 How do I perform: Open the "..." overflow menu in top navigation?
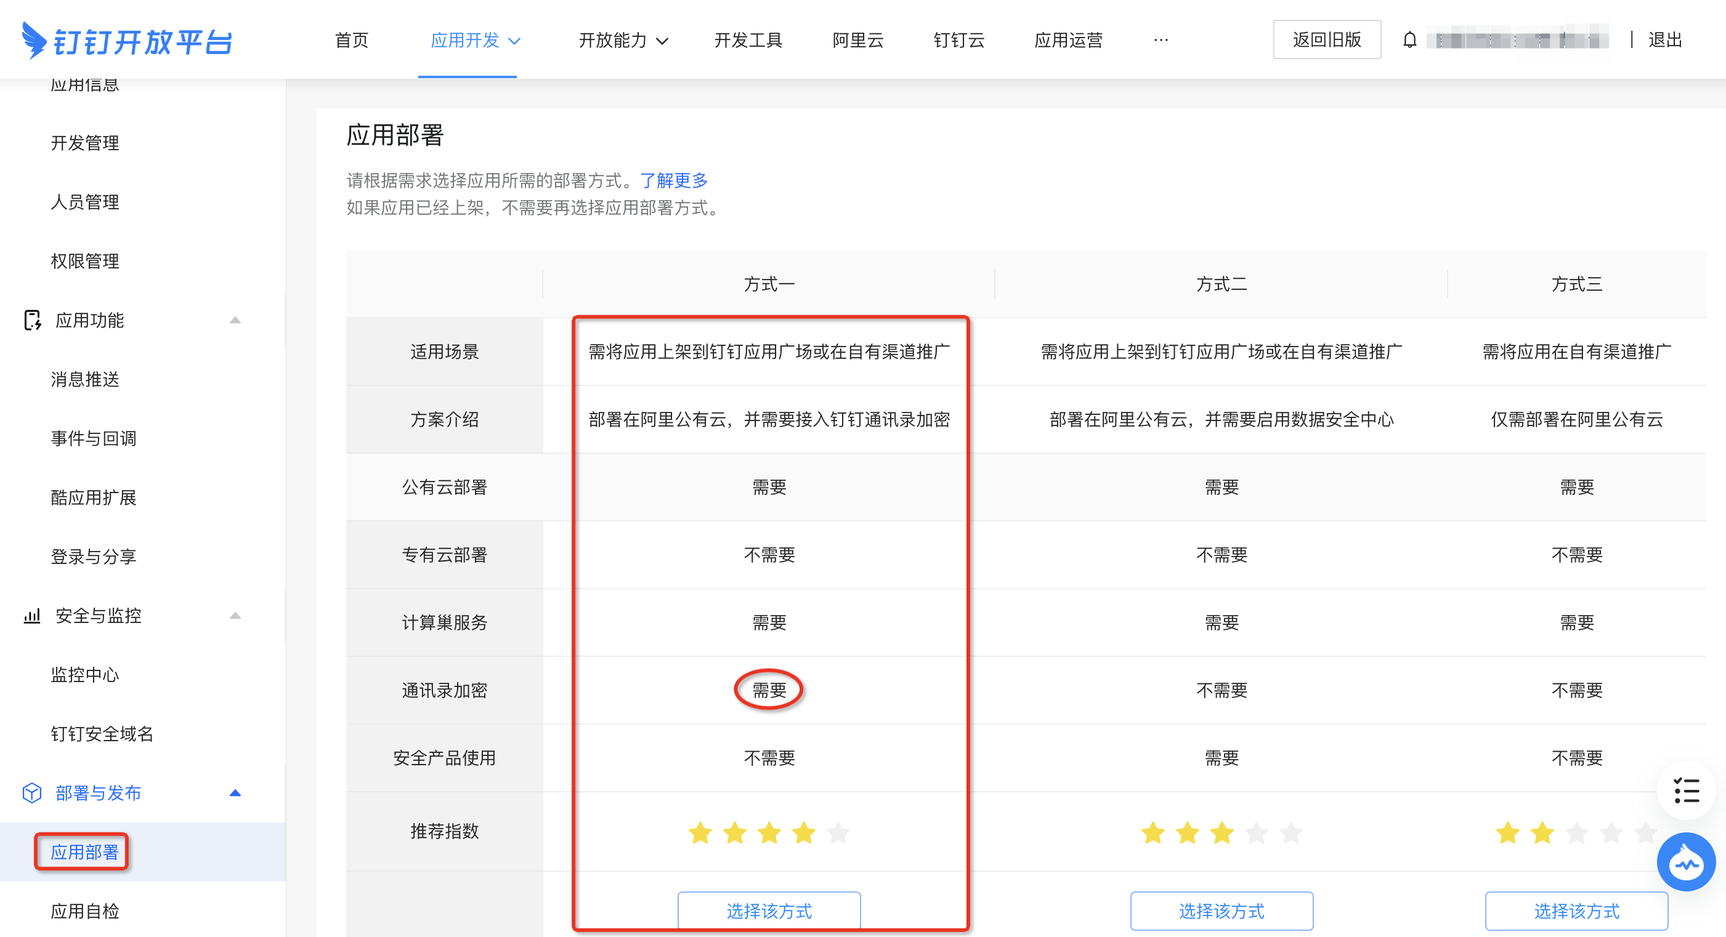1161,40
